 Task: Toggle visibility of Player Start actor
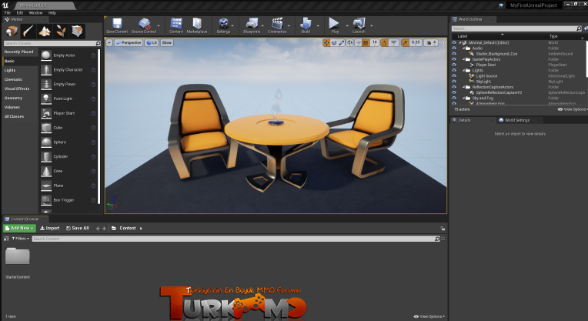[x=454, y=65]
